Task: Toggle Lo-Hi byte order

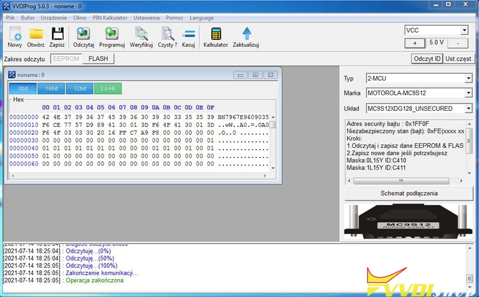Action: (x=108, y=89)
